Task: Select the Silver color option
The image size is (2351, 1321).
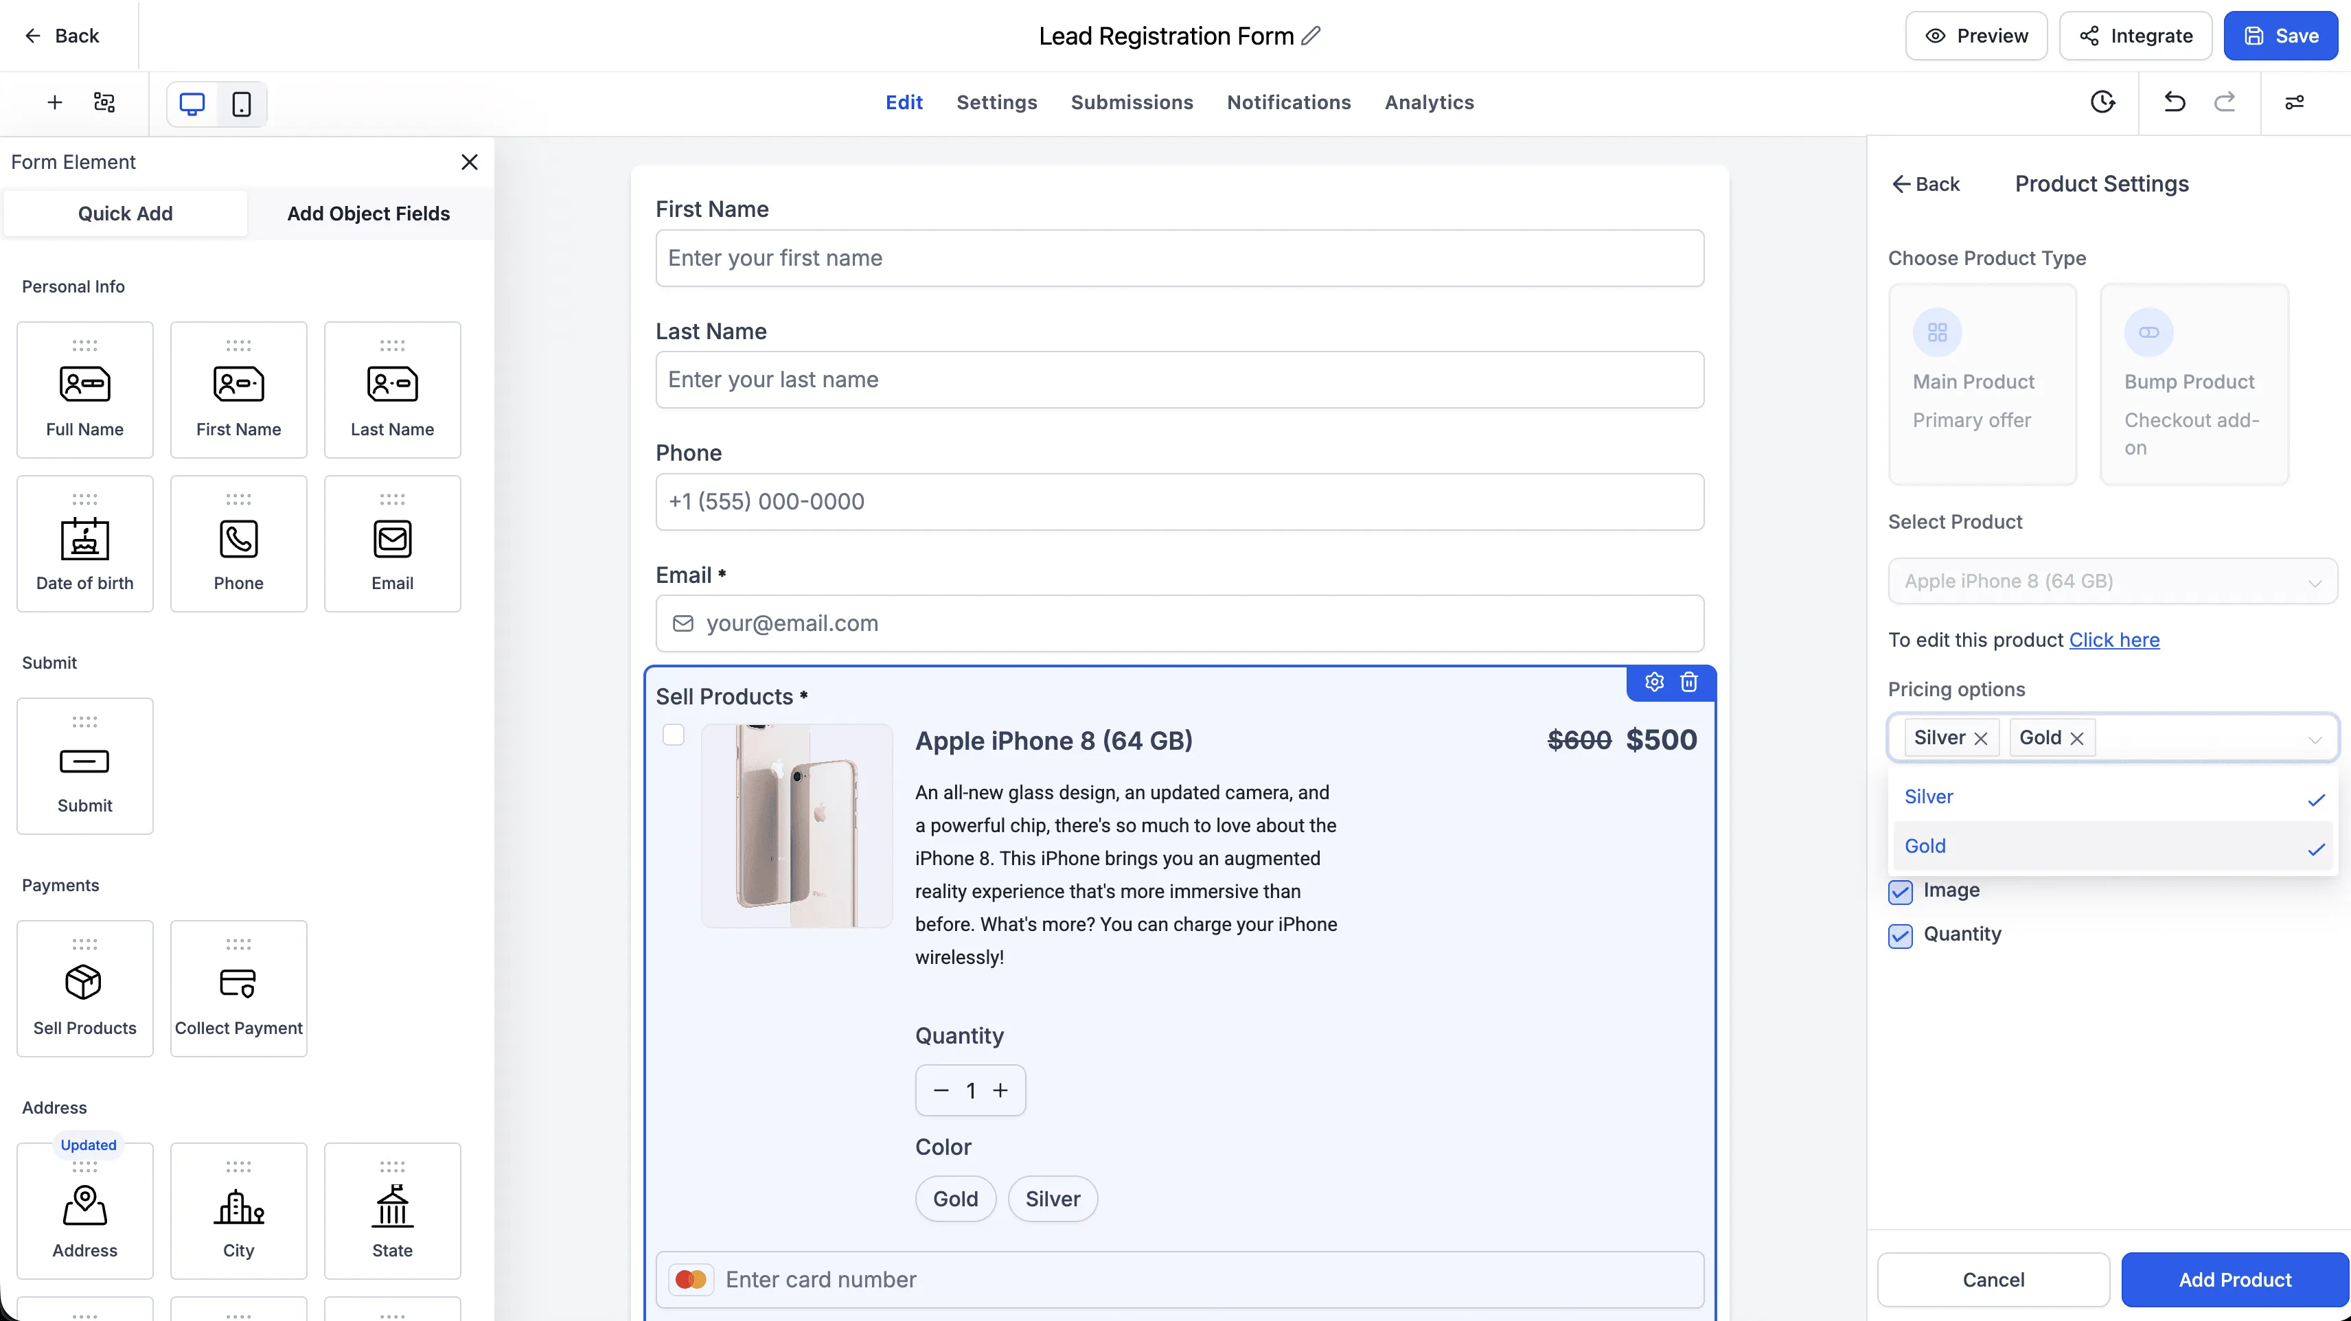Action: click(1053, 1199)
